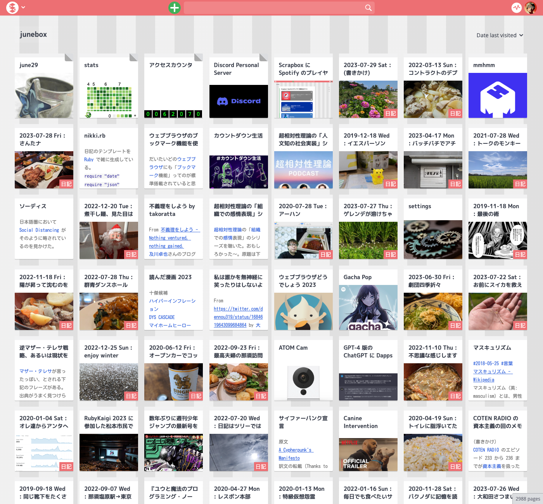
Task: Open the project menu chevron beside logo
Action: click(23, 7)
